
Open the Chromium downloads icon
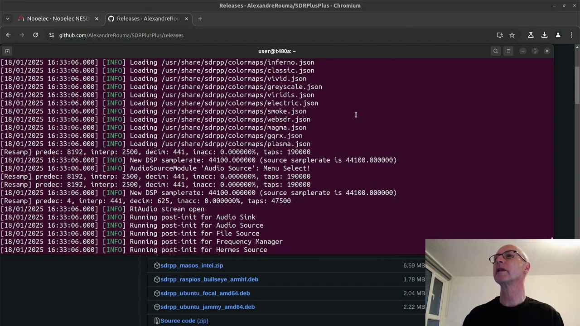click(545, 35)
